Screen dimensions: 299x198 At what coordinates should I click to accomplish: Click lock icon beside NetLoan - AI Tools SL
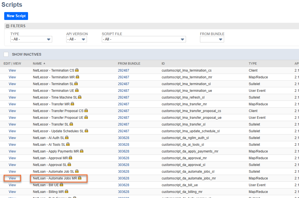(68, 144)
